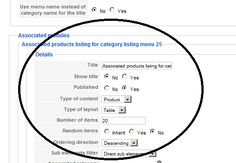
Task: Click the Details section heading
Action: 44,55
